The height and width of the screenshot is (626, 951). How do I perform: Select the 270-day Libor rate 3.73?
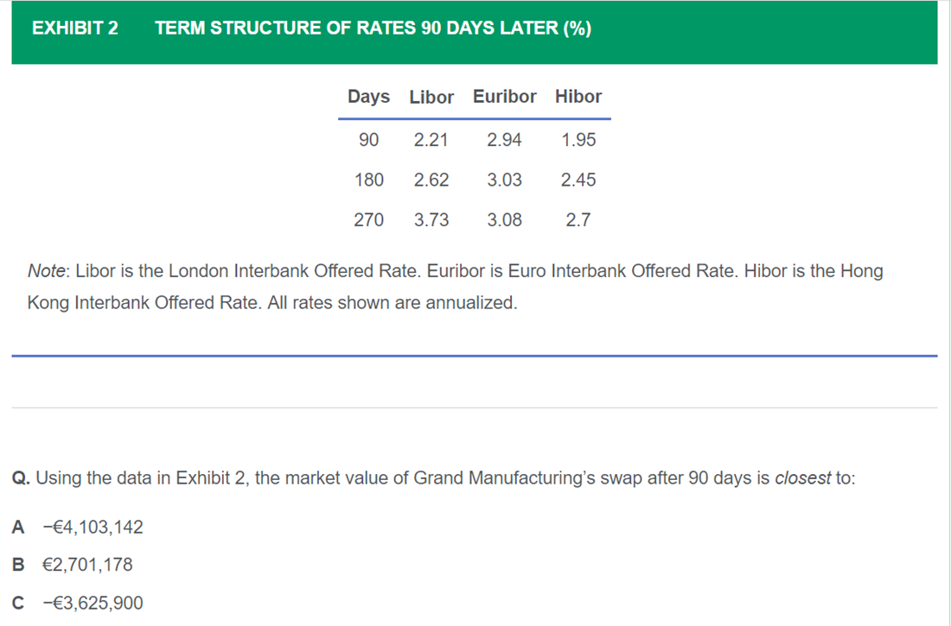[431, 219]
